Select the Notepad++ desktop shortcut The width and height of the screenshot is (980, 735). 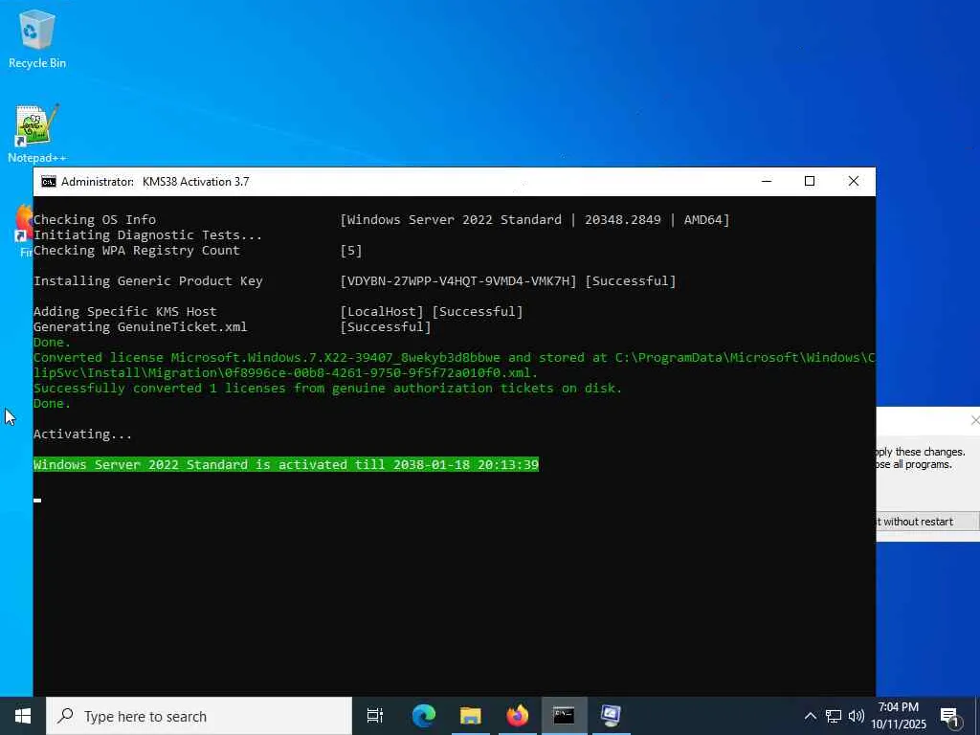tap(37, 134)
